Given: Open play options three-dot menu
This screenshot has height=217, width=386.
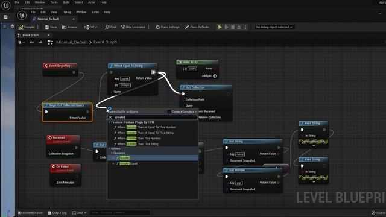Looking at the screenshot, I should 245,27.
